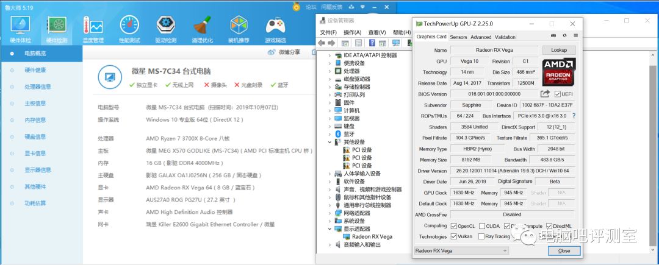
Task: Open 硬件体检 in Lu Master toolbar
Action: pos(20,29)
